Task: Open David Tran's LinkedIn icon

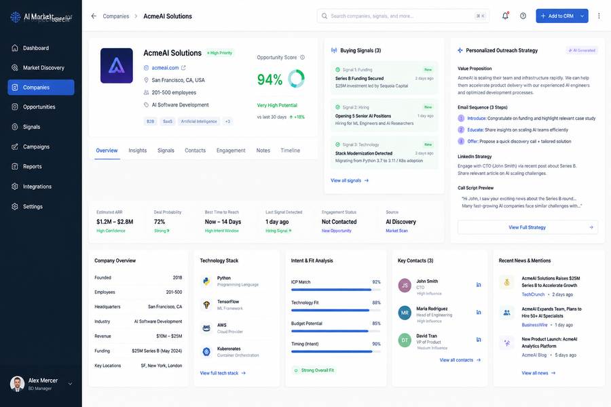Action: pyautogui.click(x=479, y=340)
